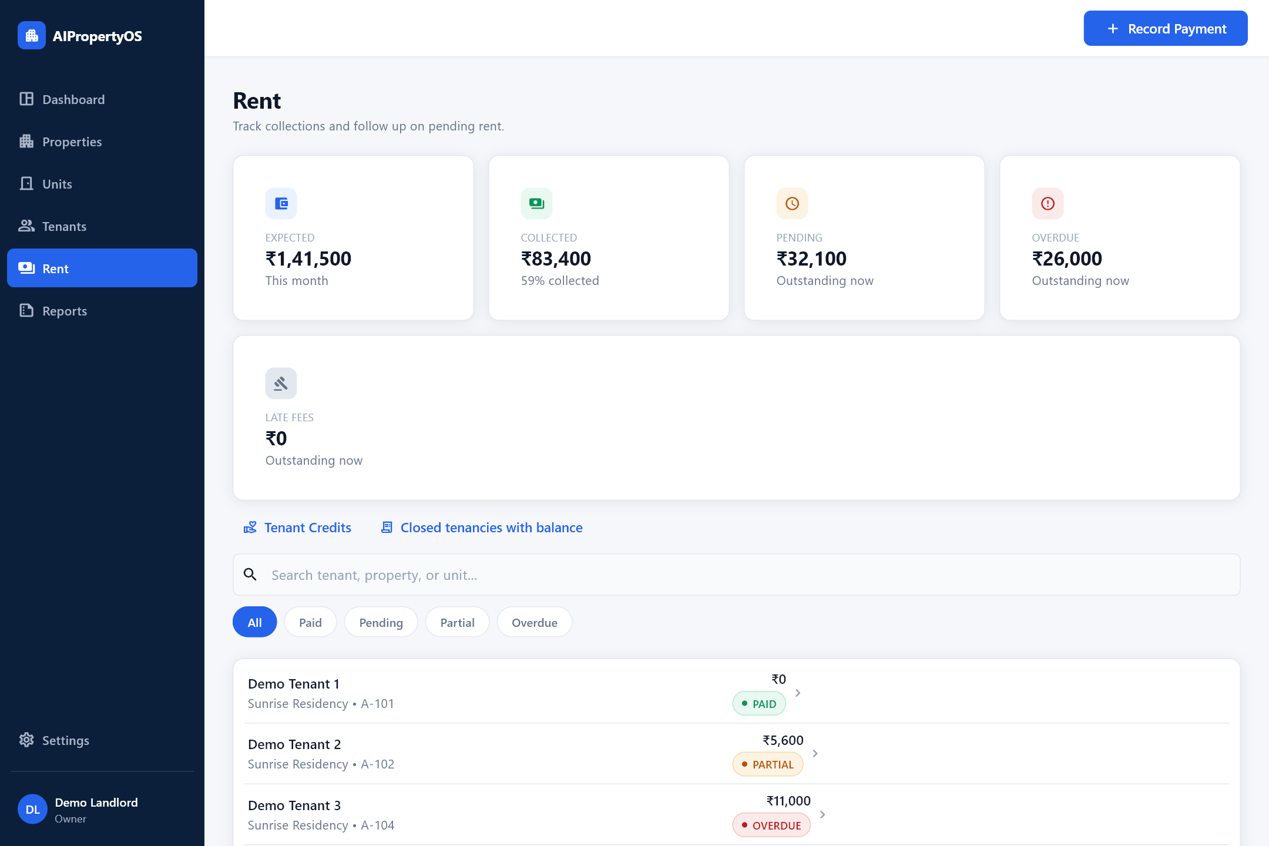Click the Expected wallet icon
Viewport: 1269px width, 846px height.
pos(281,204)
